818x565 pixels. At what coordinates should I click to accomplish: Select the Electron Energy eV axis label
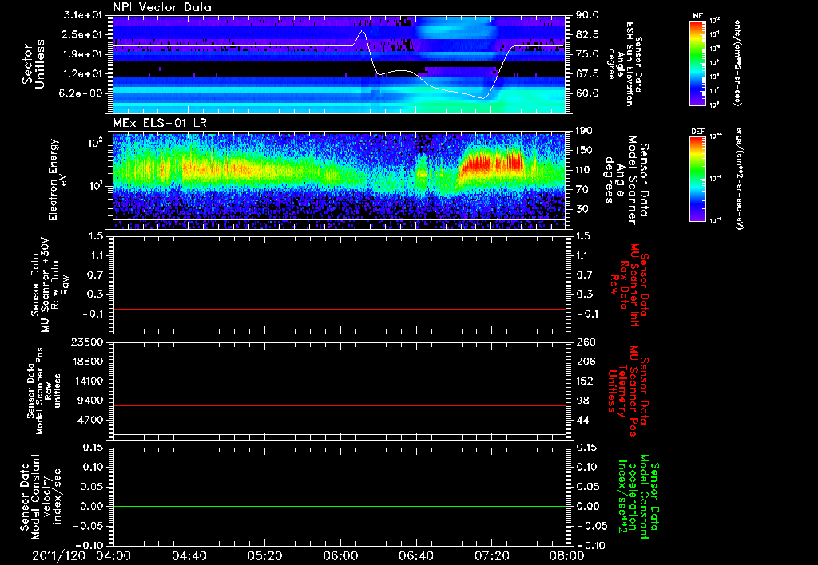[53, 179]
